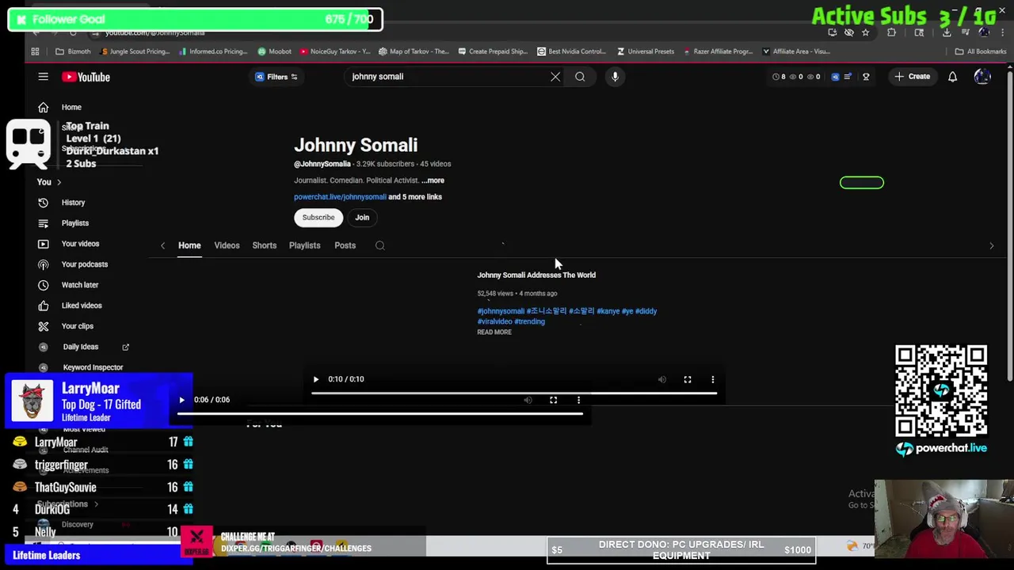Click the browser apps grid icon

click(35, 51)
